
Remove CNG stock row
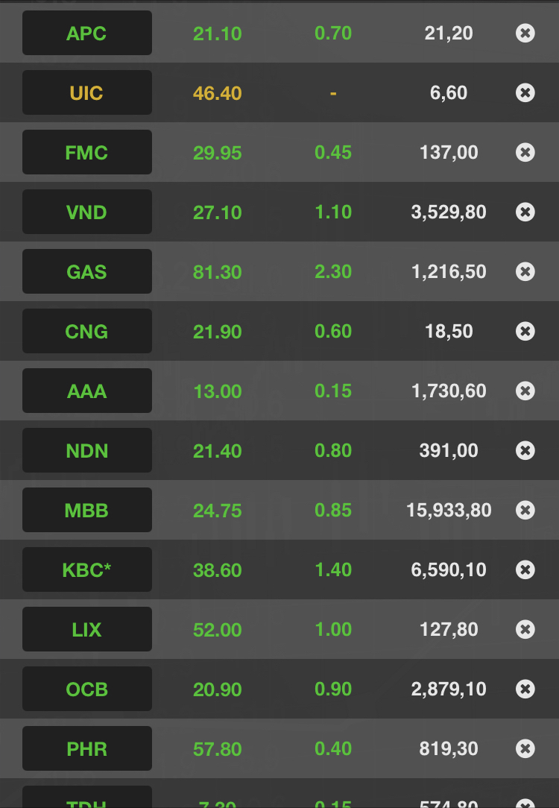525,332
